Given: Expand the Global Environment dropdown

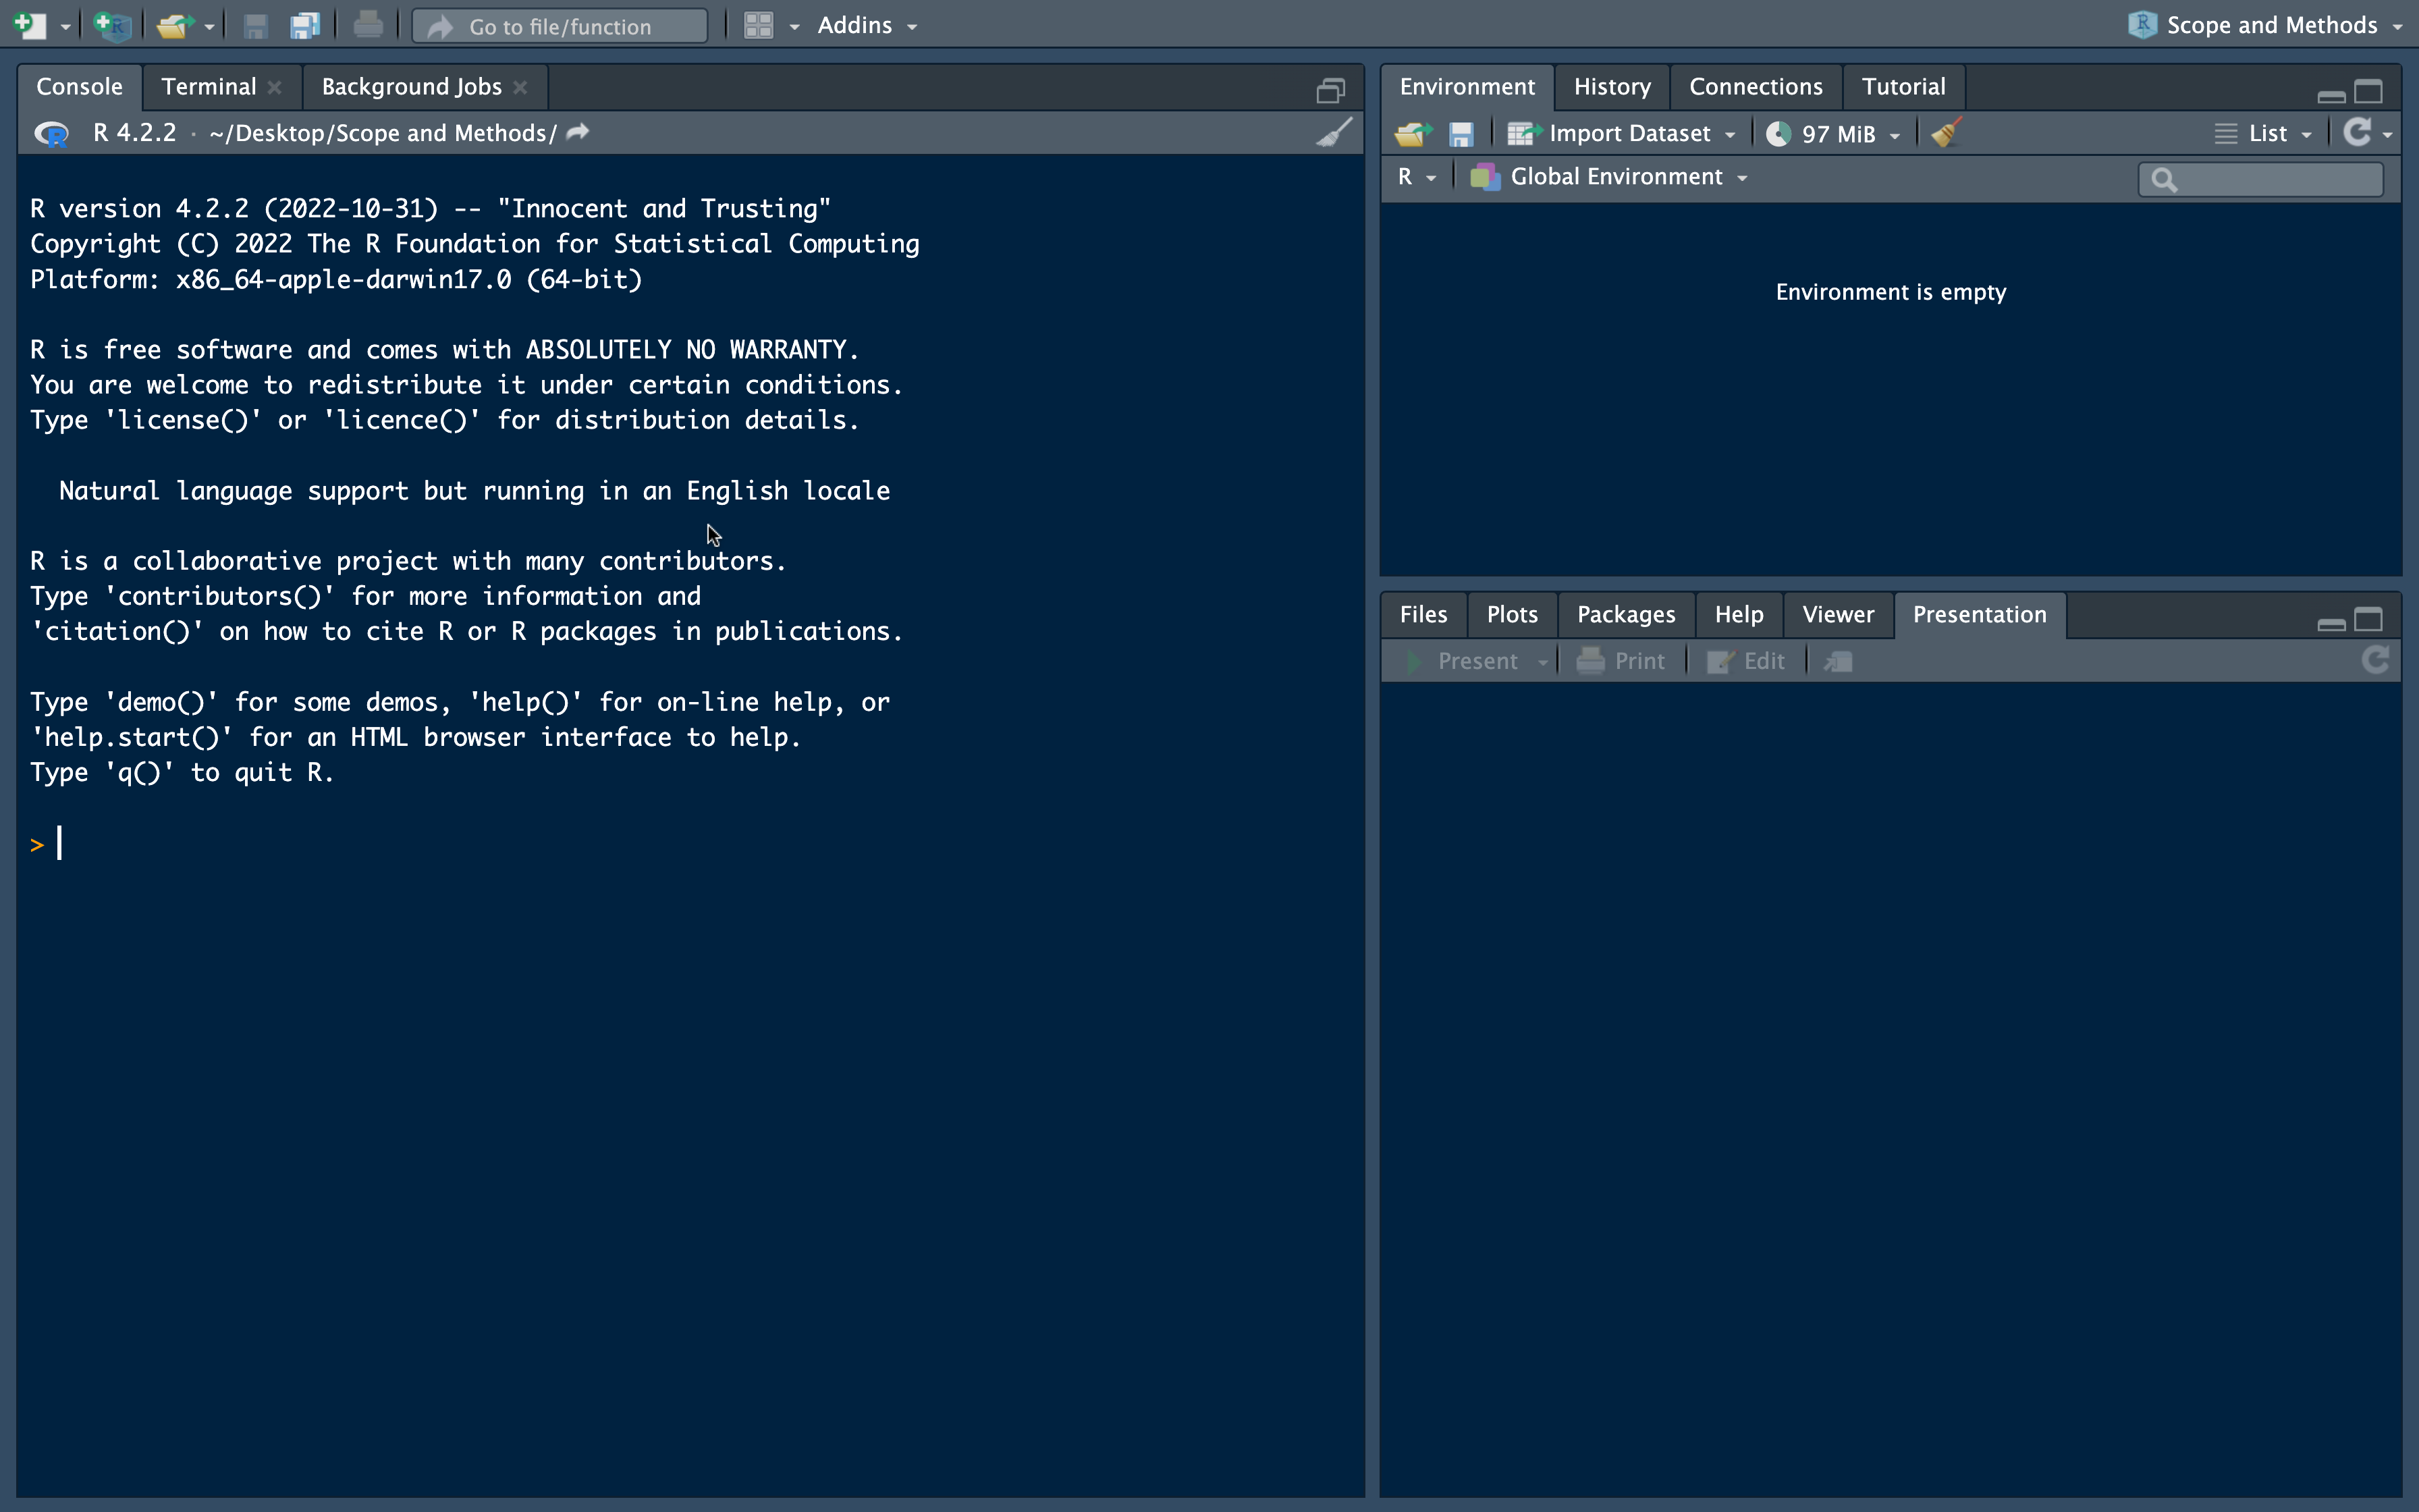Looking at the screenshot, I should 1616,177.
